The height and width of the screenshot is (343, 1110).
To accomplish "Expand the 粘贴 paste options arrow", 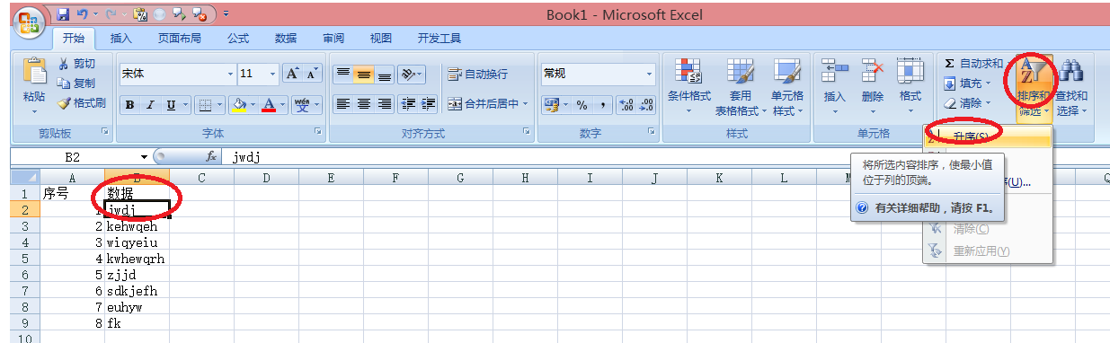I will pos(34,112).
